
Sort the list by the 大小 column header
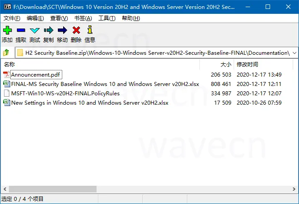[217, 65]
